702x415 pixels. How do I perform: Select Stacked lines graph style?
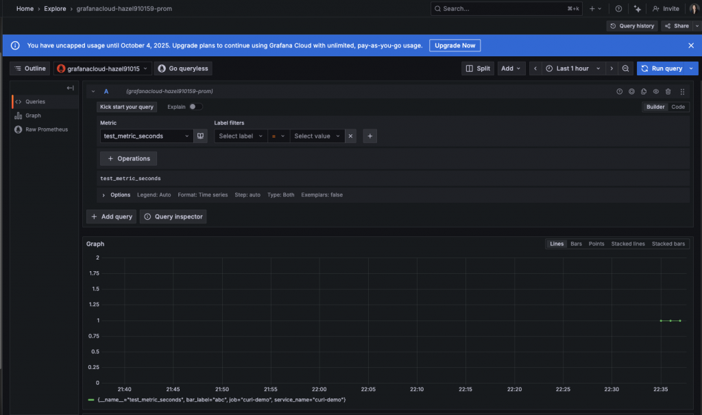click(x=628, y=244)
